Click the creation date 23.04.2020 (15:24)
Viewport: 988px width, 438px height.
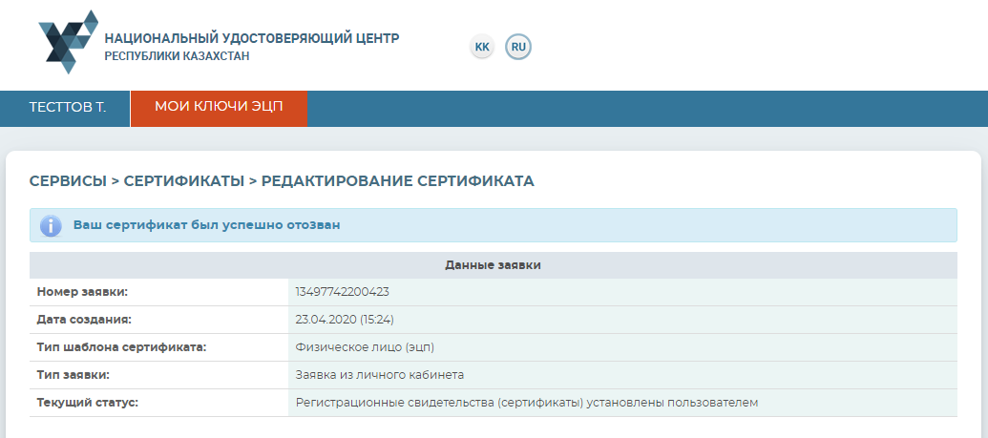coord(346,320)
